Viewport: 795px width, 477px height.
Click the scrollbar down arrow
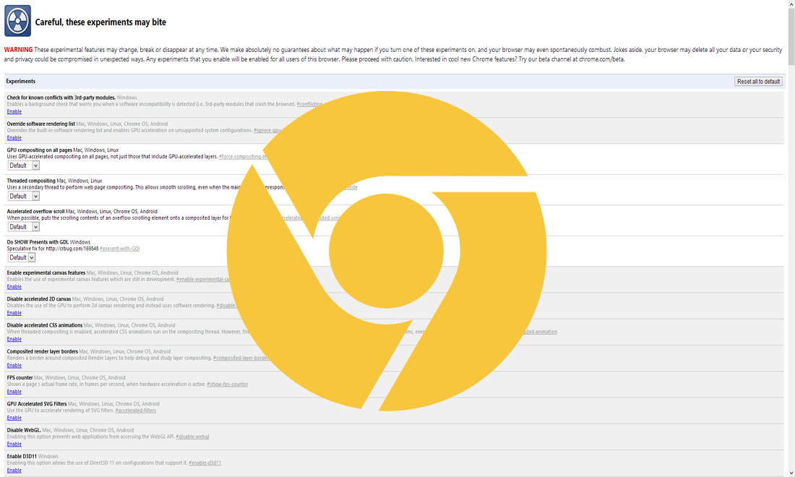point(791,473)
